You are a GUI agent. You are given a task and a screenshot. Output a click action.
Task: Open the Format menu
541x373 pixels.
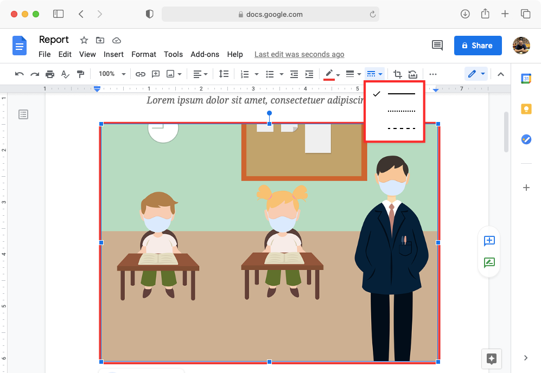143,54
